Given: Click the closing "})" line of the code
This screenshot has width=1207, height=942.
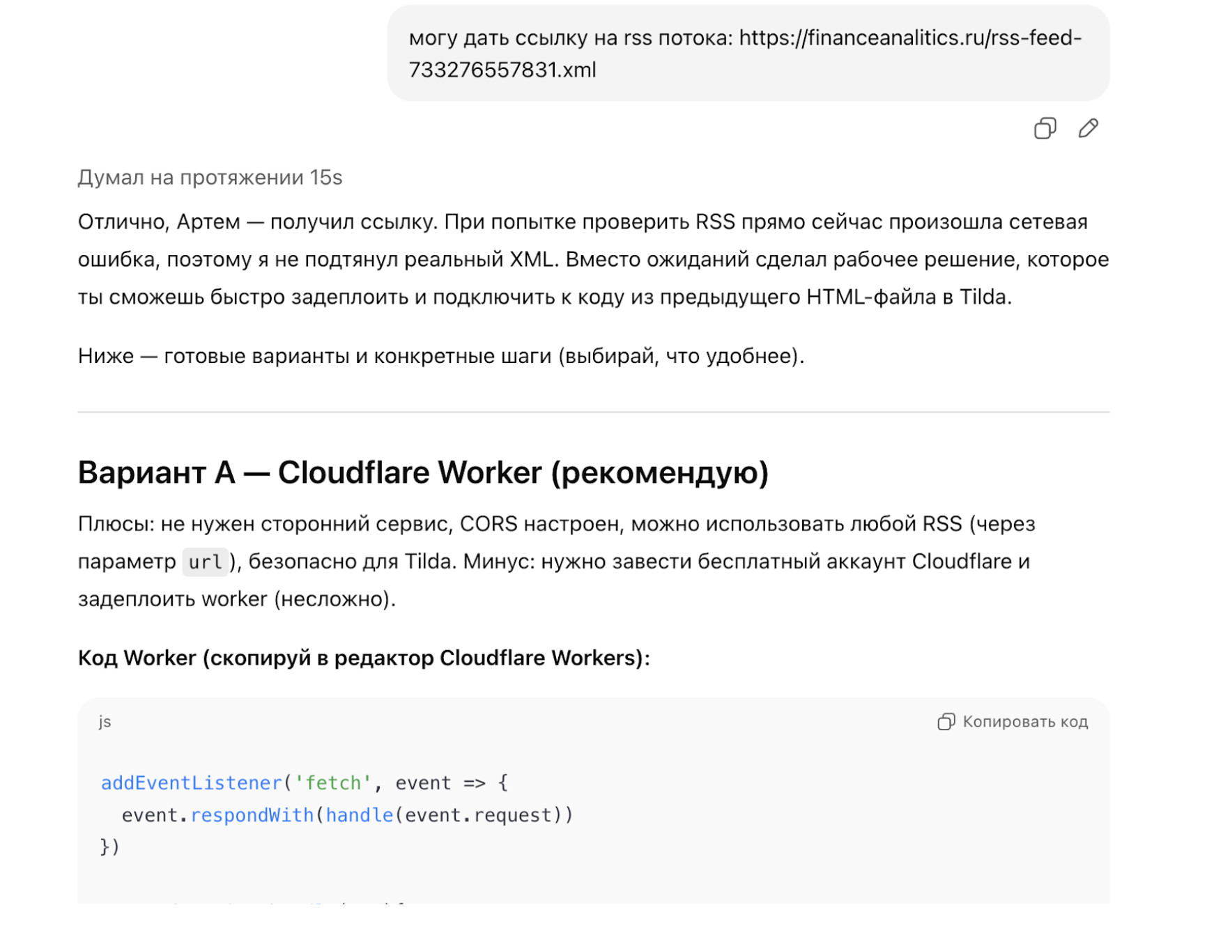Looking at the screenshot, I should point(110,847).
